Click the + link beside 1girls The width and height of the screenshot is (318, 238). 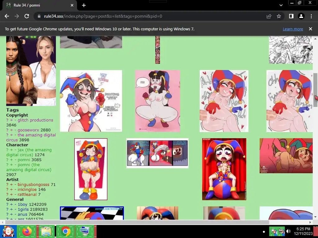pyautogui.click(x=11, y=209)
